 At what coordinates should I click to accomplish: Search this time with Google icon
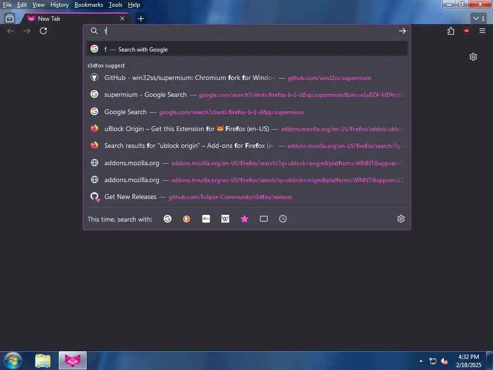click(x=168, y=219)
